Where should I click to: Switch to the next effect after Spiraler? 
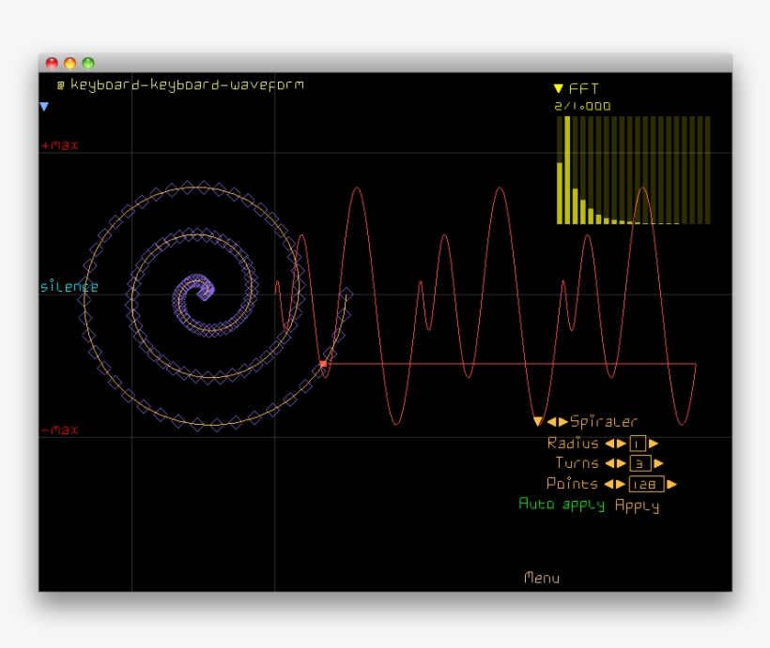[562, 421]
